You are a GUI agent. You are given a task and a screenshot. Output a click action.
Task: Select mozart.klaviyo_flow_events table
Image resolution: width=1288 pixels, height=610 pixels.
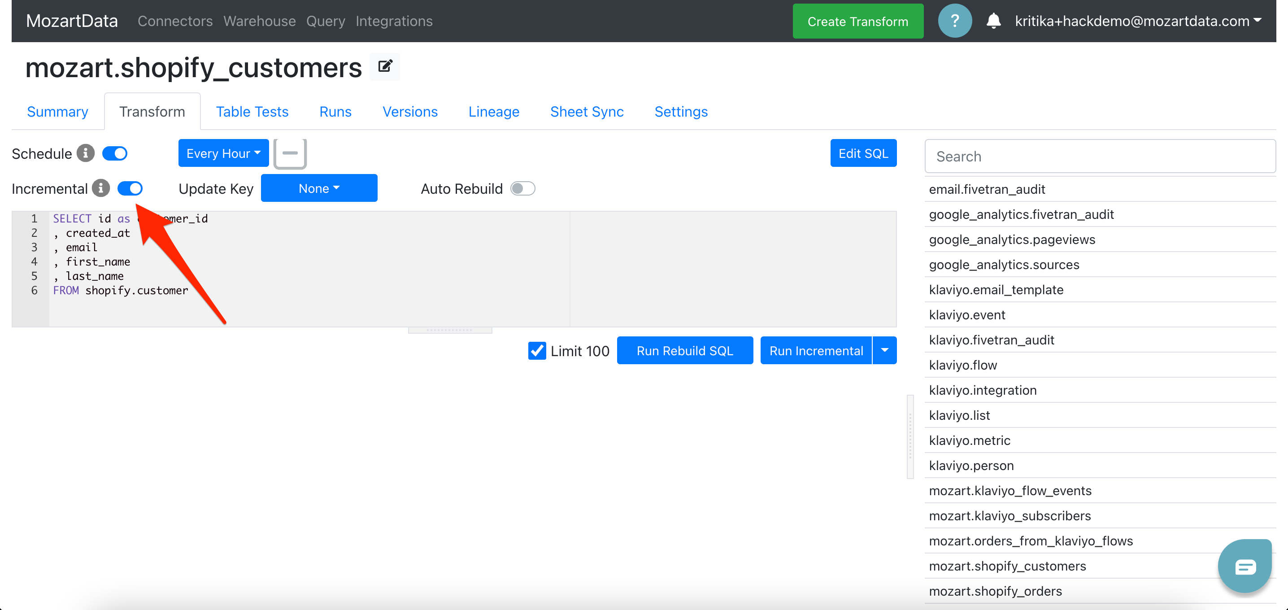[1100, 491]
